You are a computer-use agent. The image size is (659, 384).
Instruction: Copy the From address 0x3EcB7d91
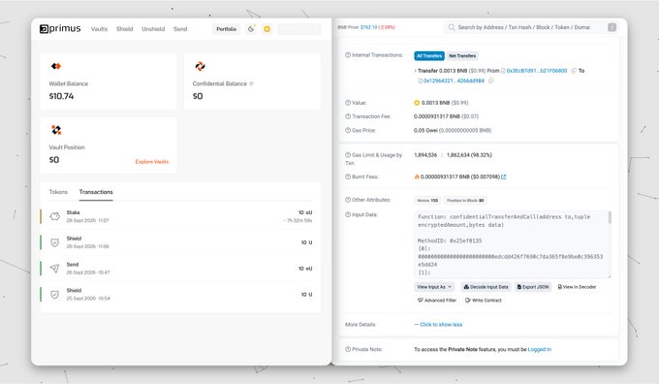pyautogui.click(x=574, y=71)
